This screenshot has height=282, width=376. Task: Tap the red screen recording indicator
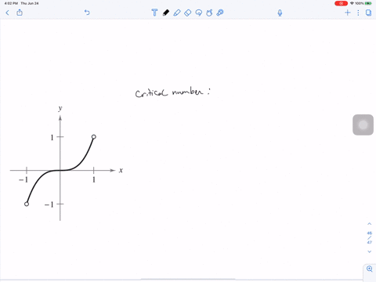(x=341, y=3)
